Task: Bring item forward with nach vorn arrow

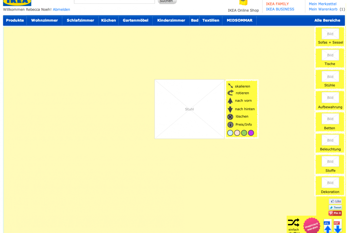Action: point(230,101)
